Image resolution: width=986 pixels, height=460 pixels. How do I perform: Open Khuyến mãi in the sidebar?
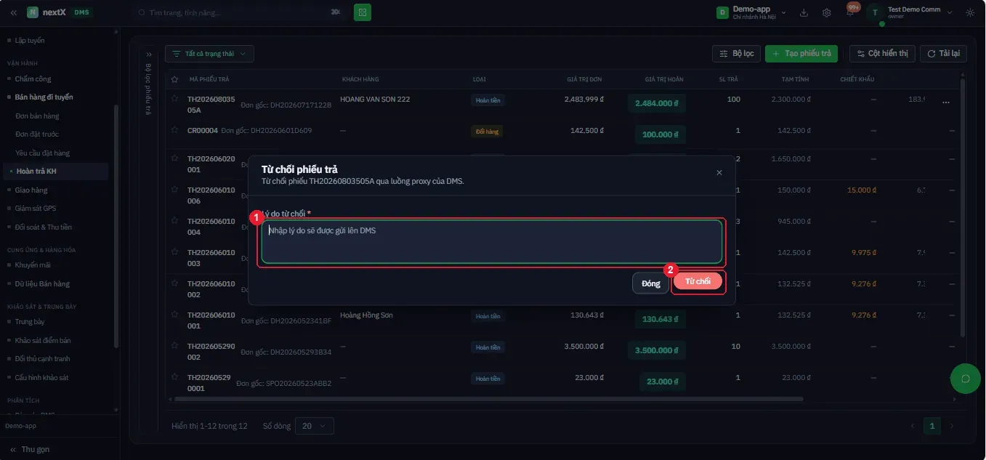pyautogui.click(x=33, y=265)
